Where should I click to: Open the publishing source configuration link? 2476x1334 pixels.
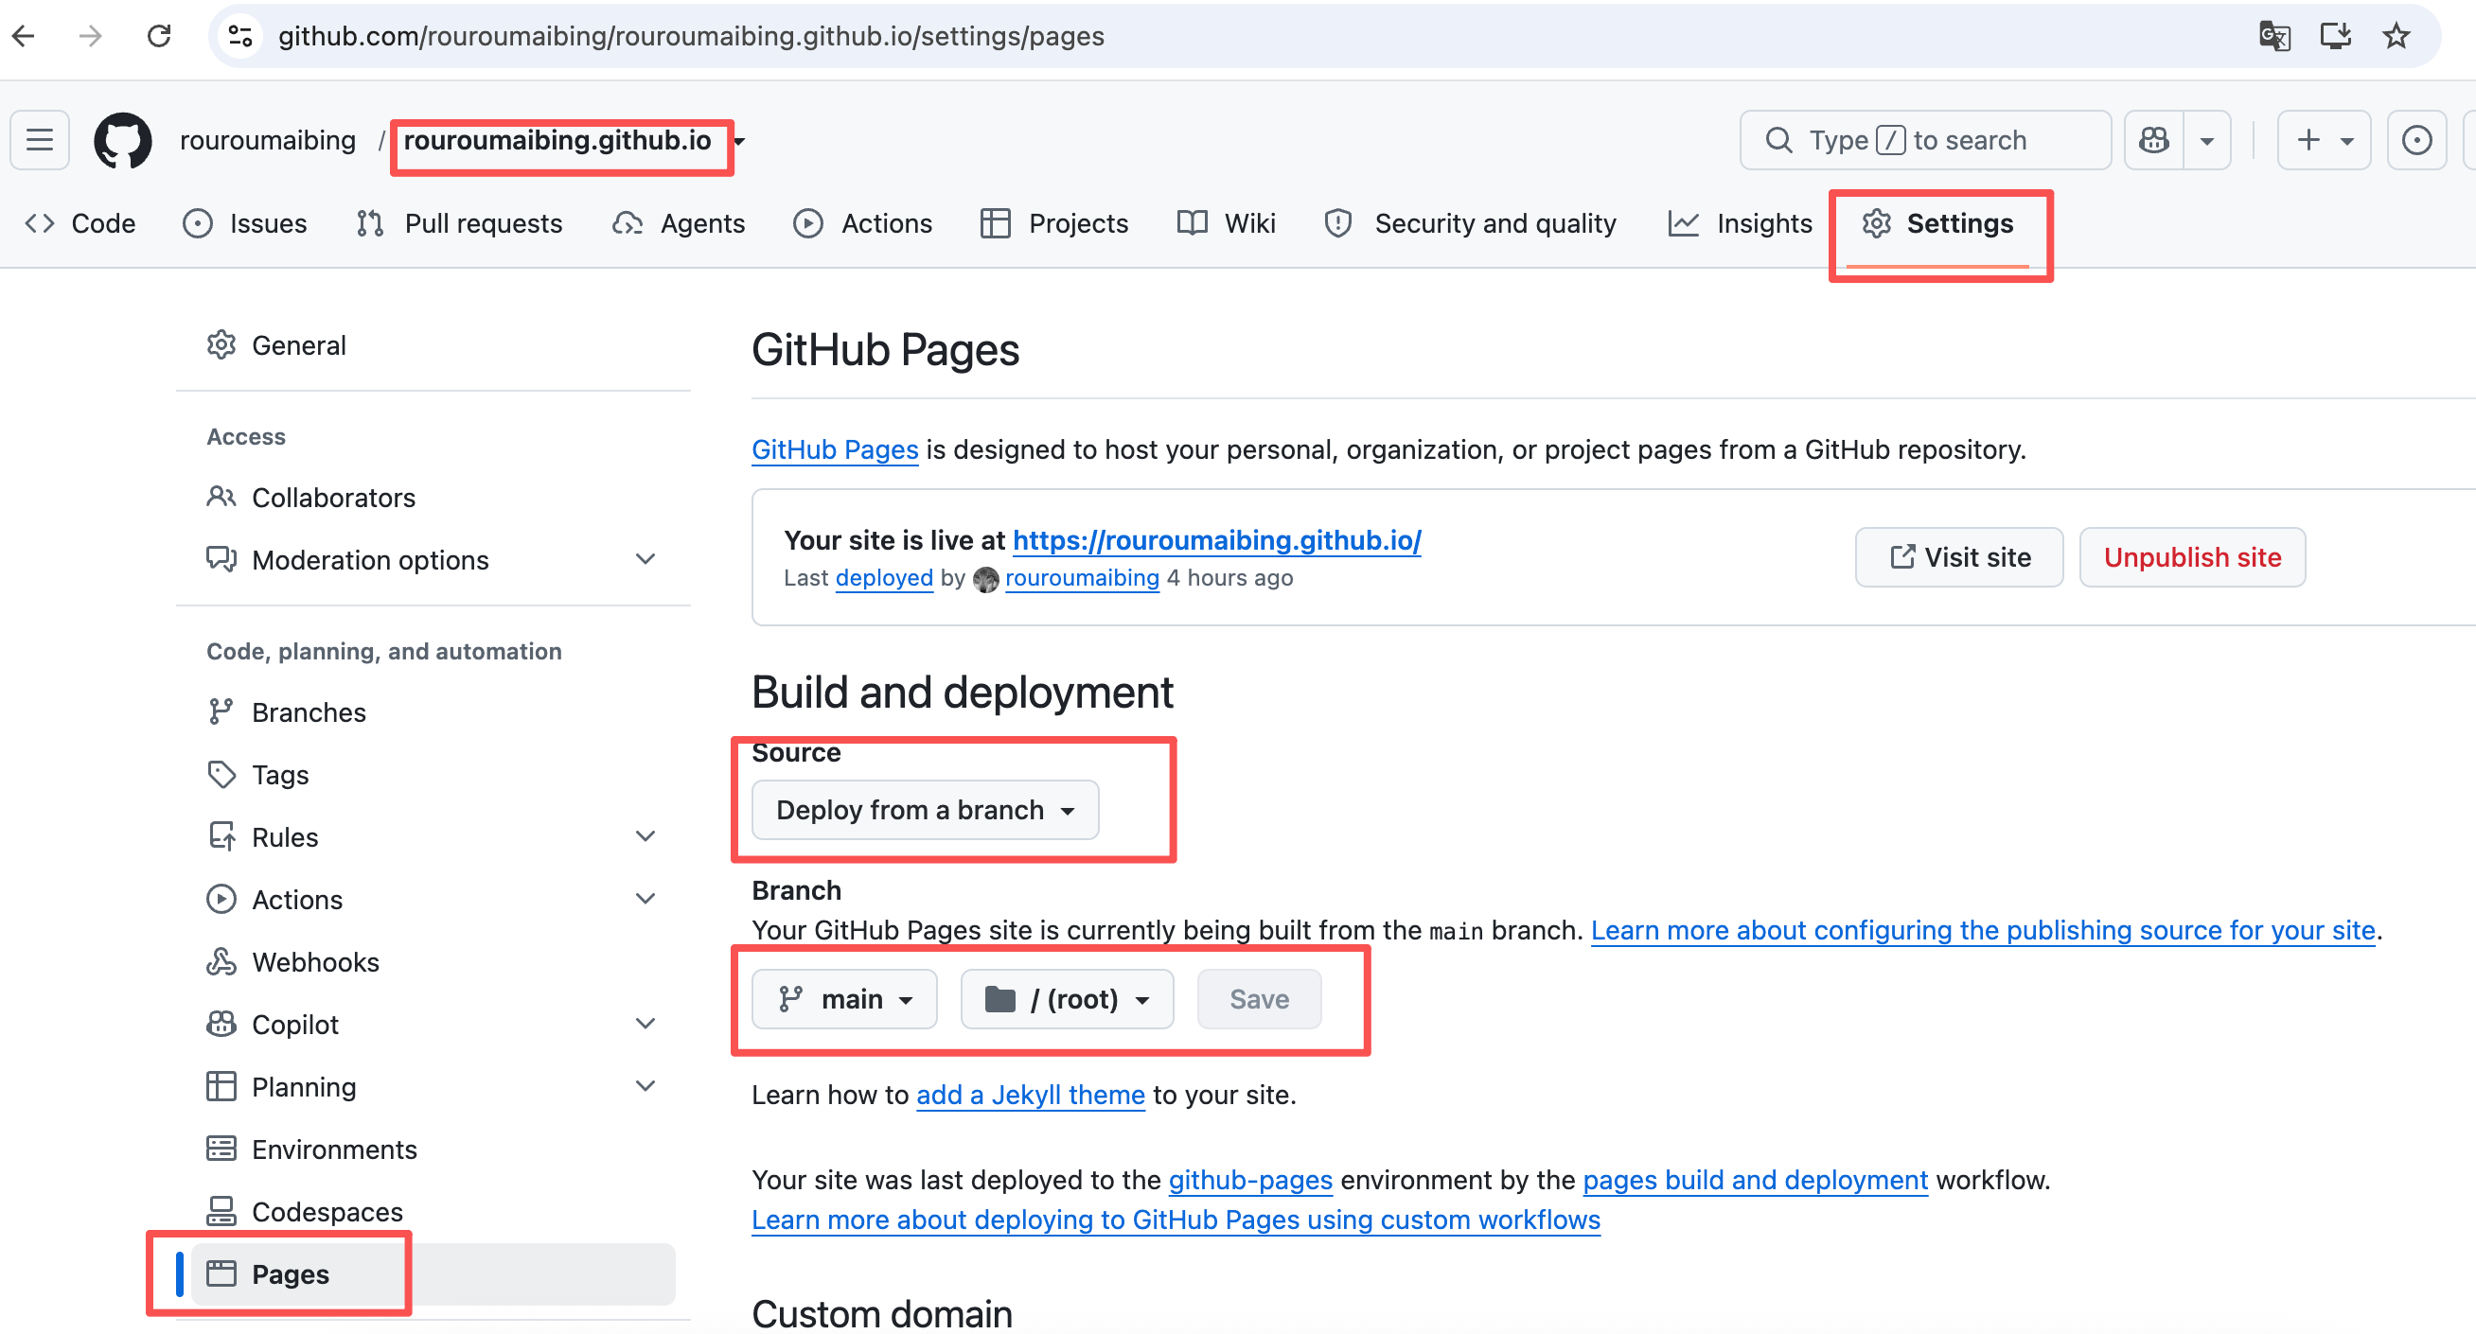coord(1983,930)
